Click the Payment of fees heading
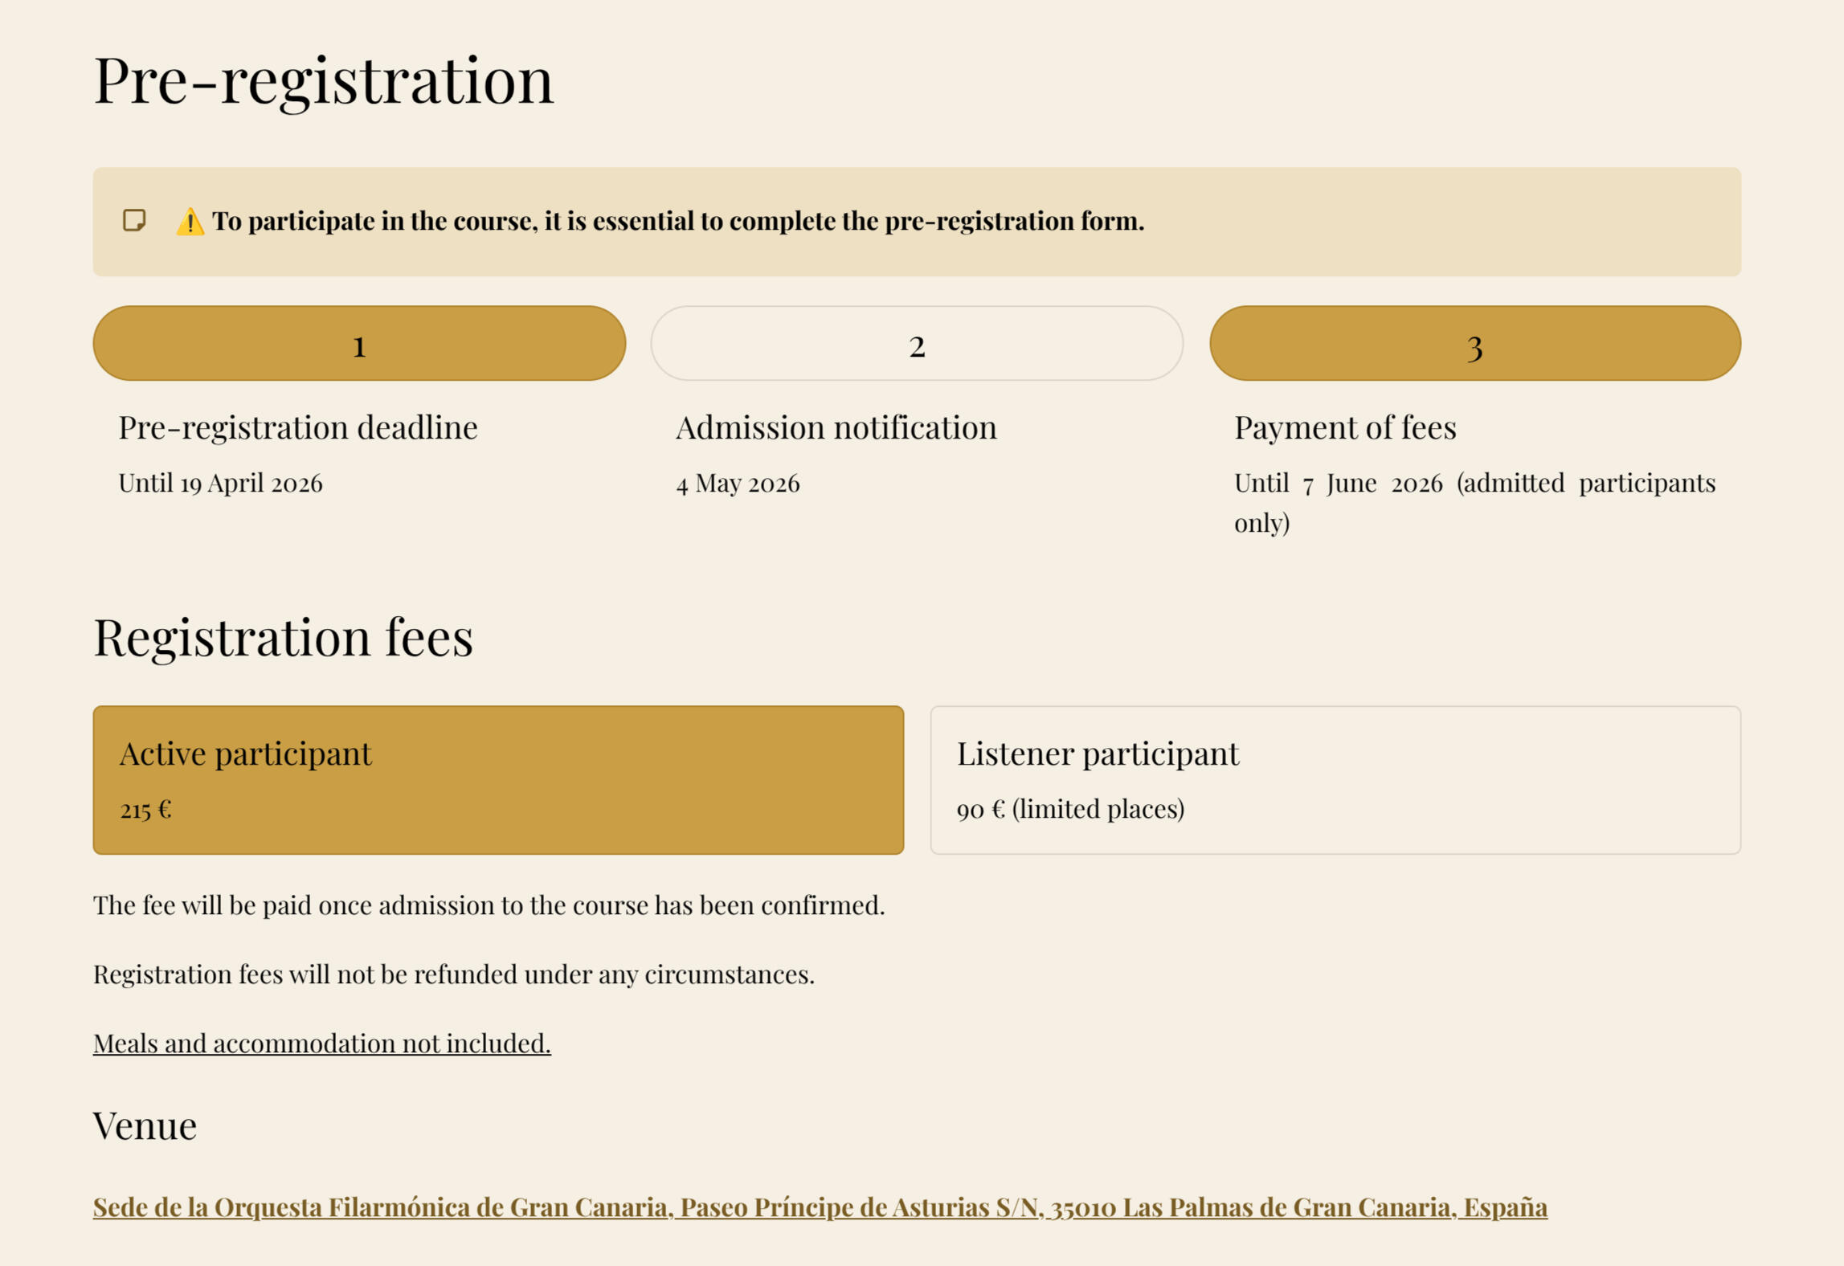1844x1266 pixels. coord(1345,427)
